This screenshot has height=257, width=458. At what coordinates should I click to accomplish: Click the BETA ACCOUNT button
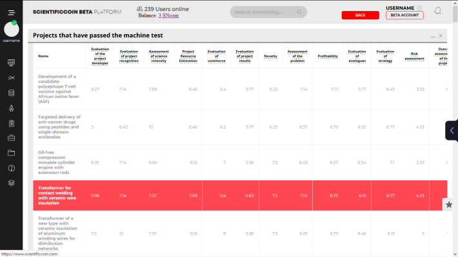[404, 15]
